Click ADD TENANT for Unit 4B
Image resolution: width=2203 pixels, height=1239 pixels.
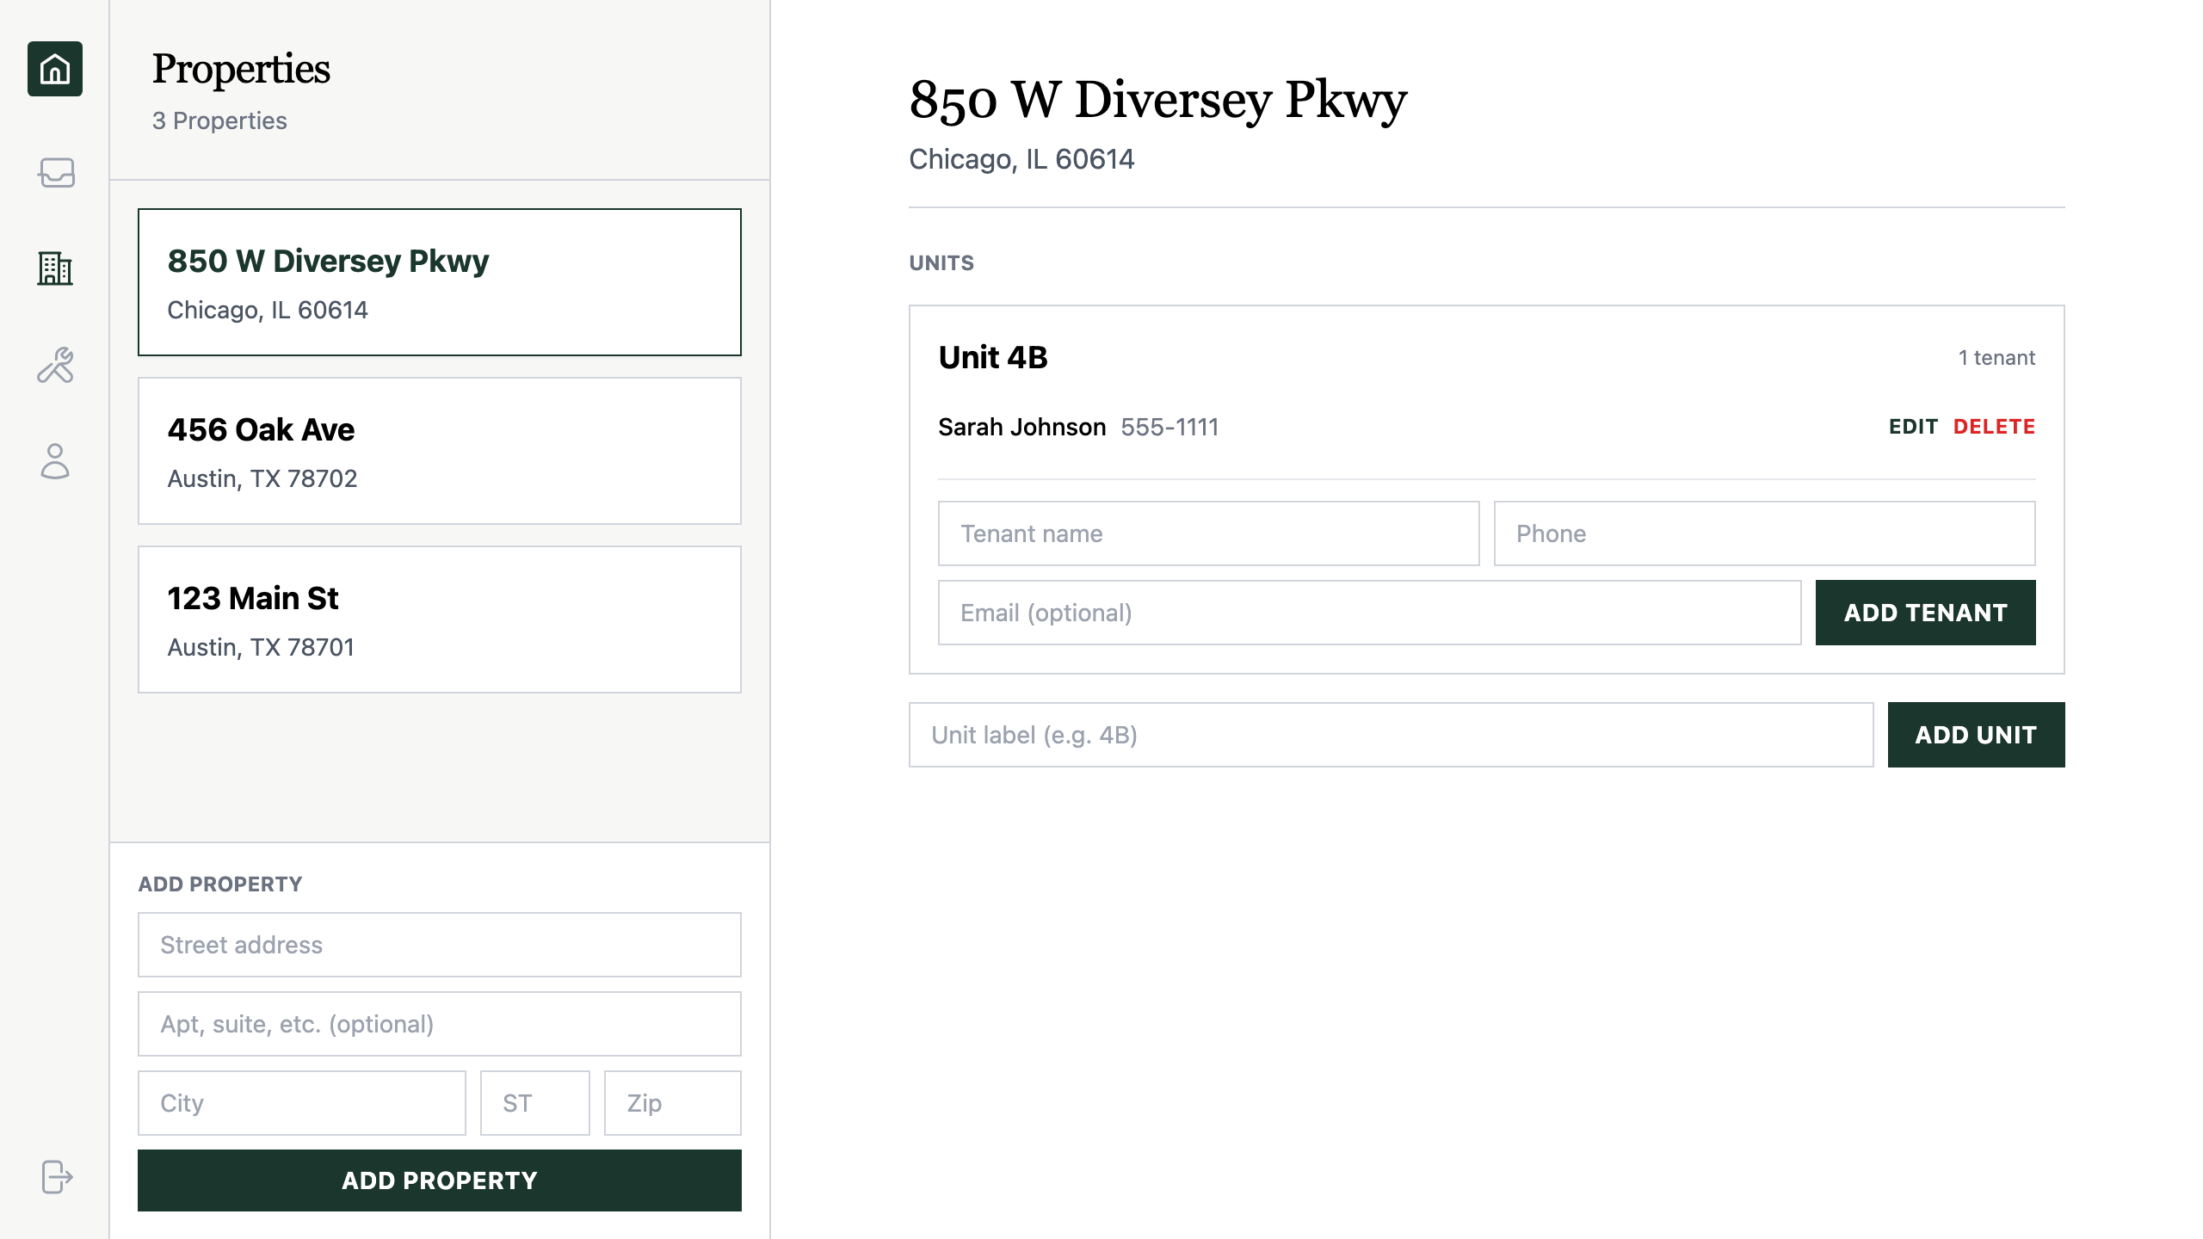tap(1925, 612)
